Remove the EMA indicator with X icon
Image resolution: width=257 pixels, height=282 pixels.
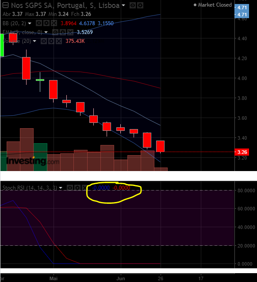pyautogui.click(x=70, y=32)
